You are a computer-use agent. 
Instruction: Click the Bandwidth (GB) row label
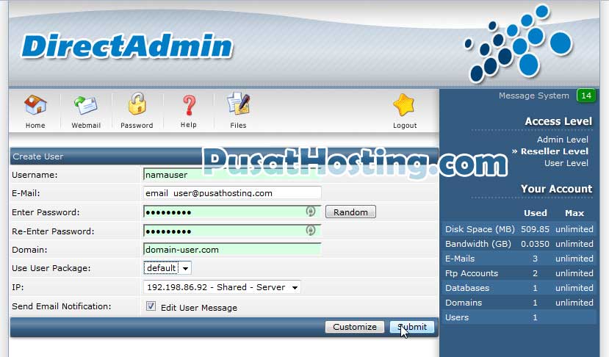pyautogui.click(x=478, y=244)
